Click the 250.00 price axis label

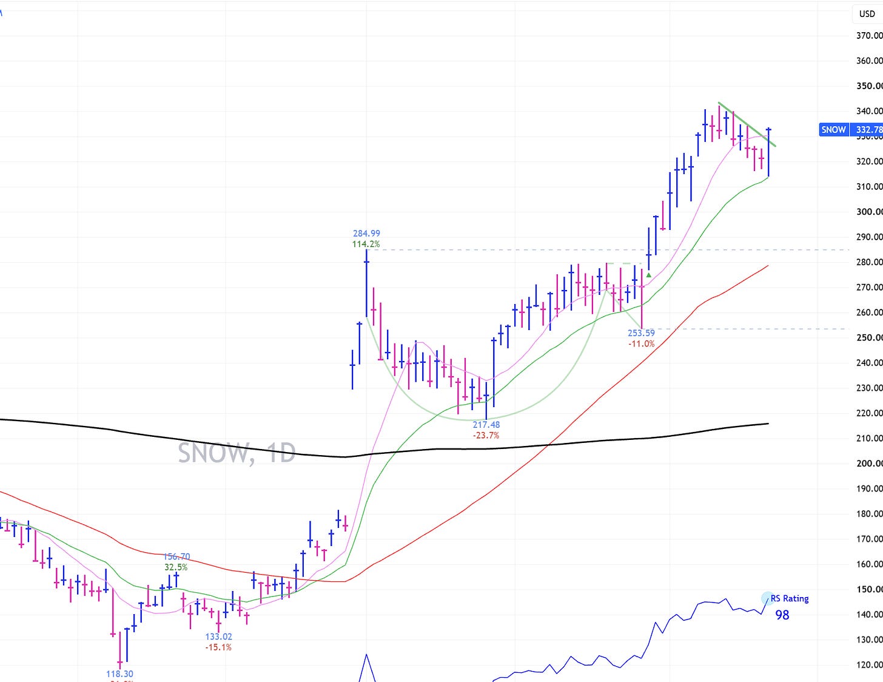click(x=869, y=337)
